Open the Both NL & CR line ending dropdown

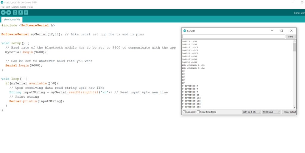click(x=251, y=112)
